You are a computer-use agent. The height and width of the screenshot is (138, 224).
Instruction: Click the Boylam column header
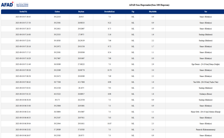81,12
